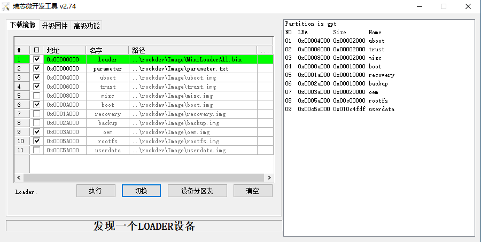Viewport: 481px width, 242px height.
Task: Check the userdata row checkbox
Action: (36, 150)
